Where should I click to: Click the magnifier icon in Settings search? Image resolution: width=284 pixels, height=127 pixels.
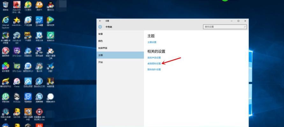(245, 27)
